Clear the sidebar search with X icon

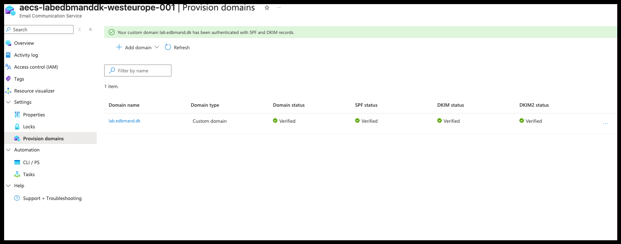[80, 29]
